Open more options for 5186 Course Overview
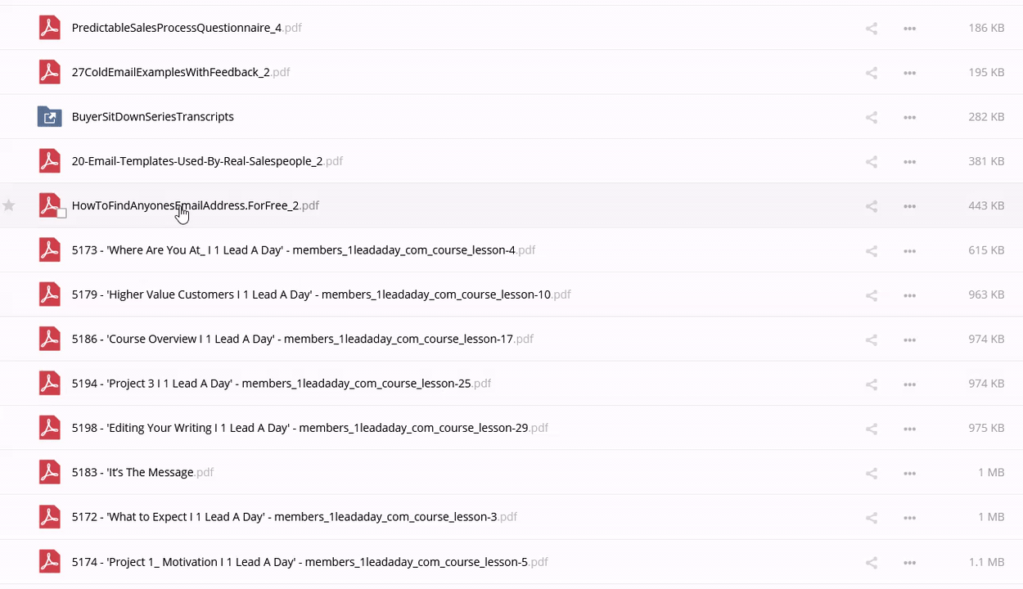Screen dimensions: 1023x589 click(909, 339)
